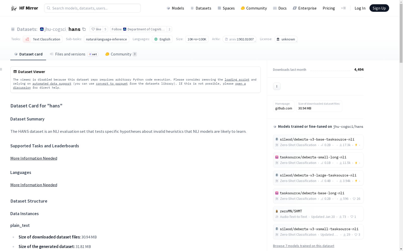Select the English language tag
This screenshot has height=251, width=403.
pos(162,39)
